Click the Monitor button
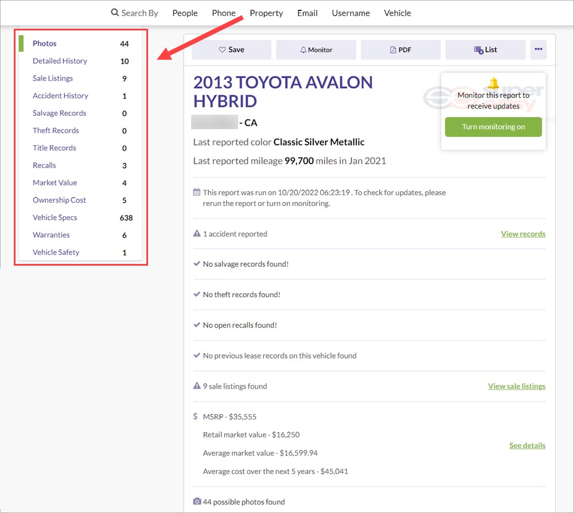The image size is (574, 513). click(x=316, y=50)
